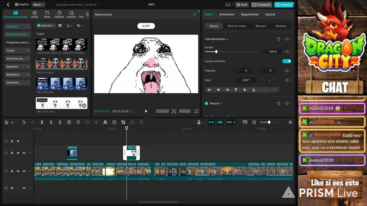The width and height of the screenshot is (367, 206).
Task: Reset the Transformación settings
Action: coord(278,39)
